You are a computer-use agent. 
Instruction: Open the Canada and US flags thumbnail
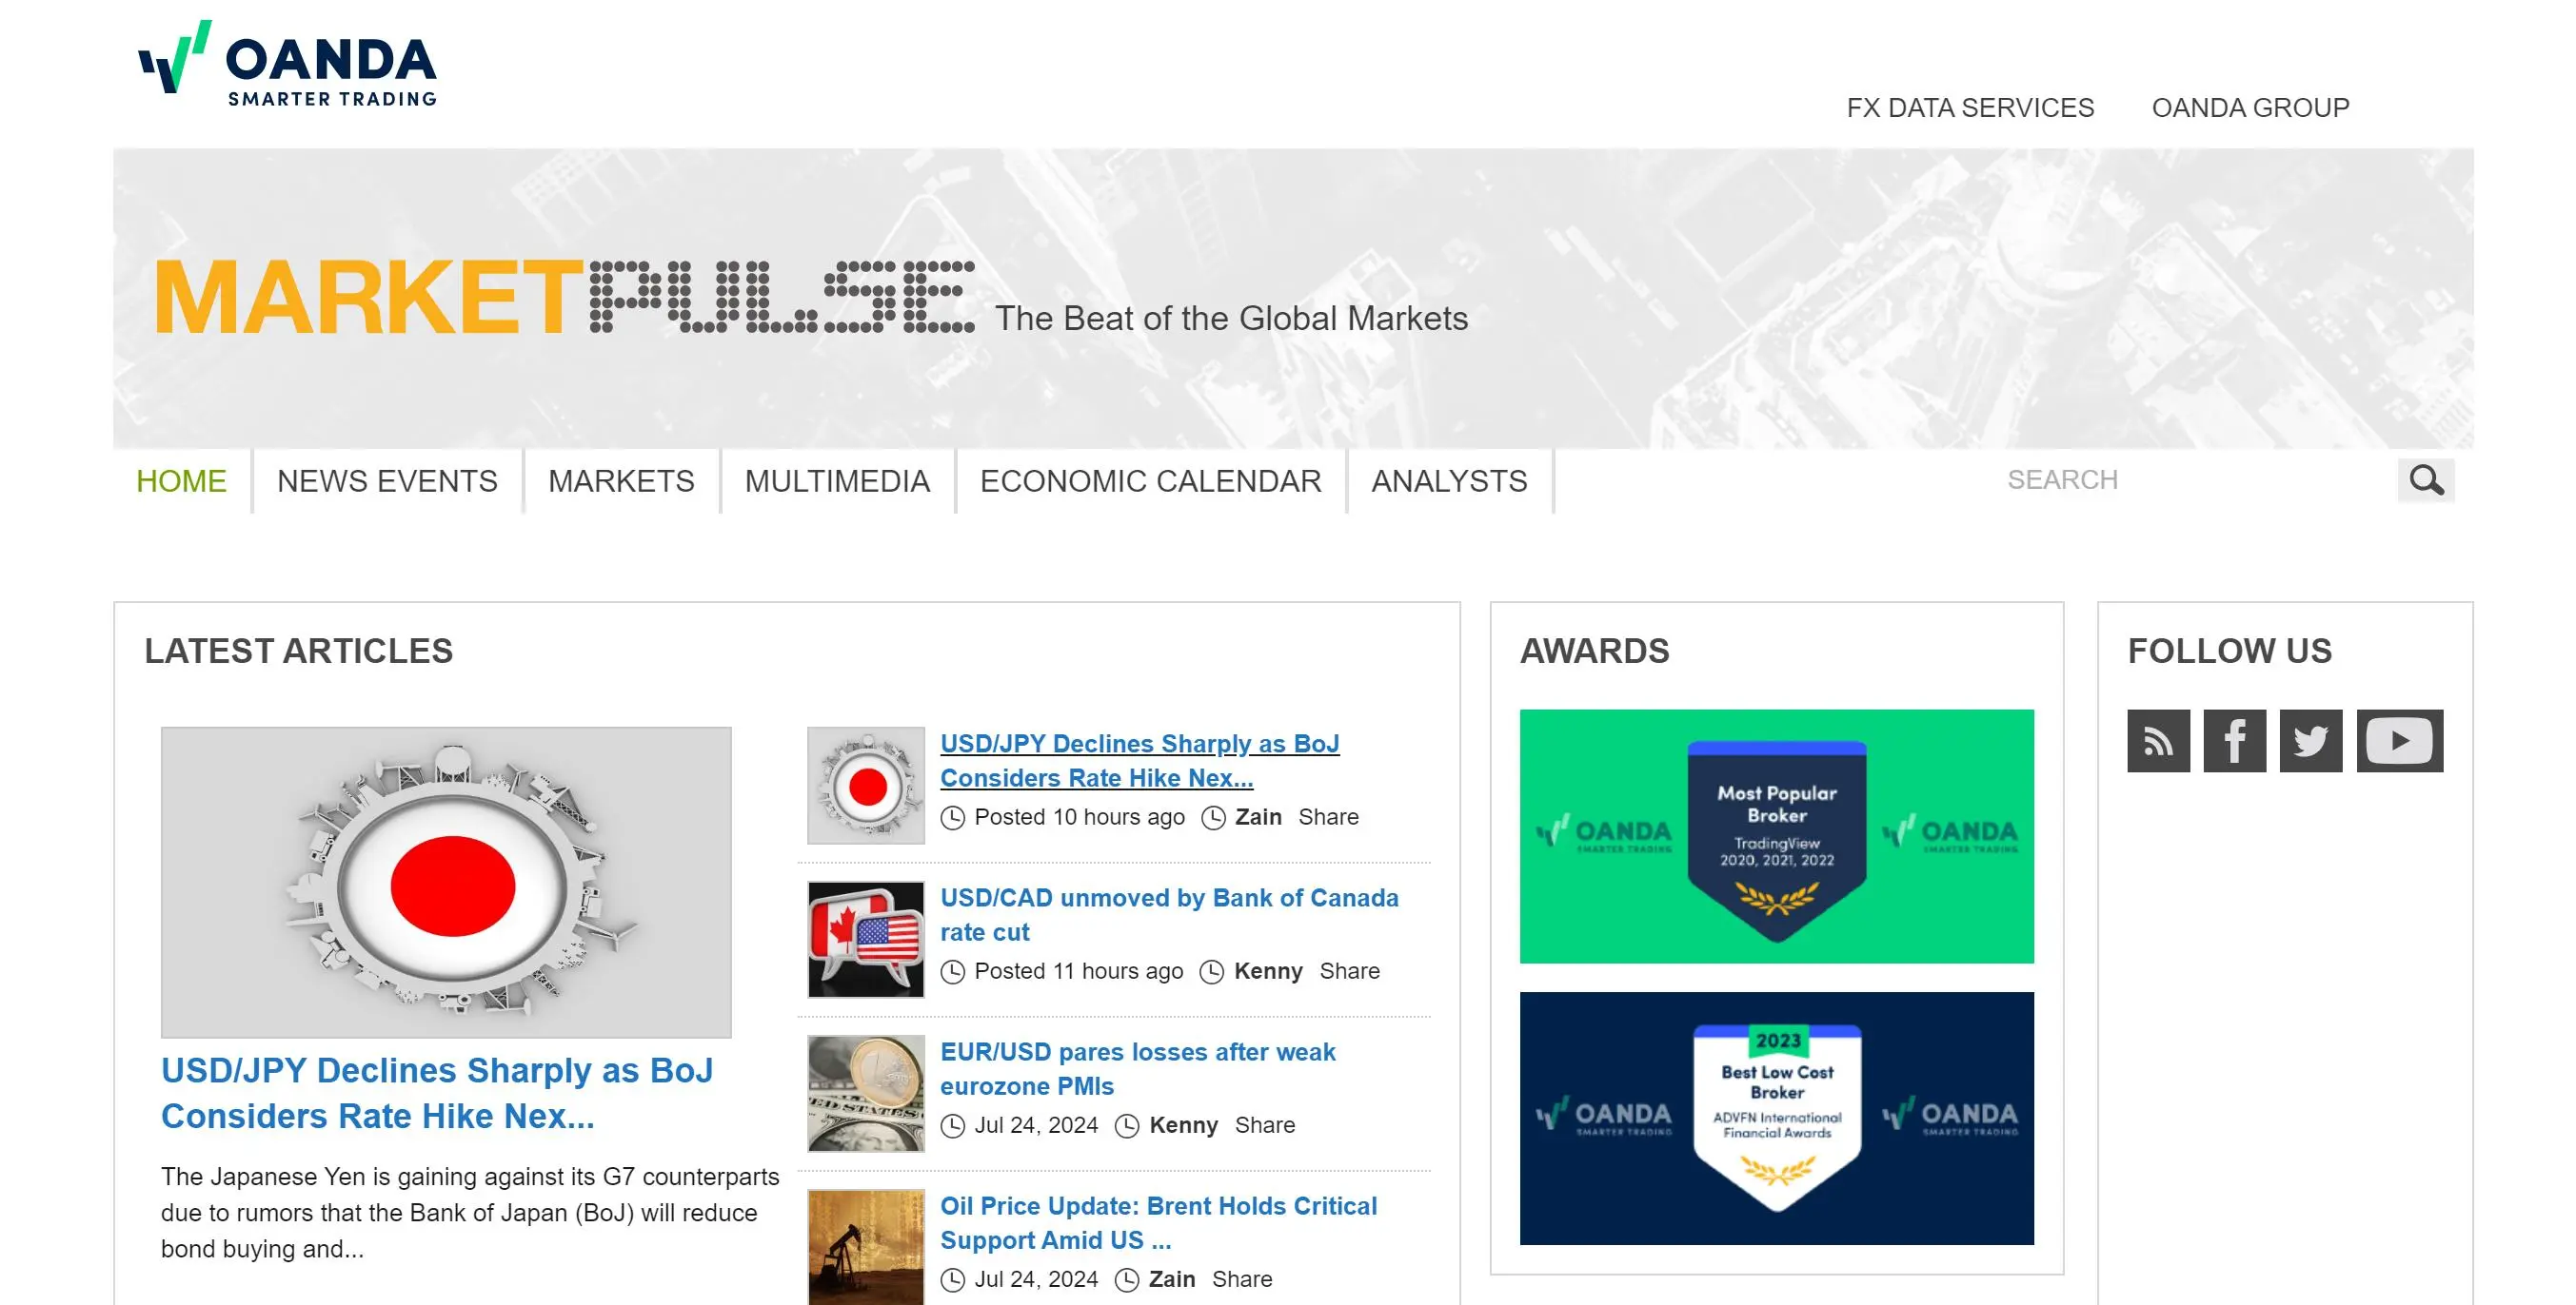click(x=866, y=940)
